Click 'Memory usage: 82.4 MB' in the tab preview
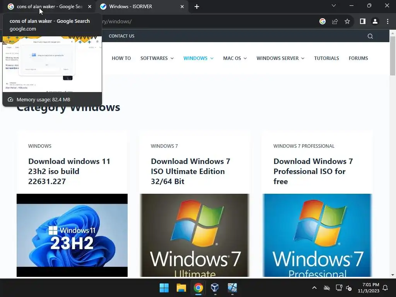Viewport: 396px width, 297px height. click(43, 99)
